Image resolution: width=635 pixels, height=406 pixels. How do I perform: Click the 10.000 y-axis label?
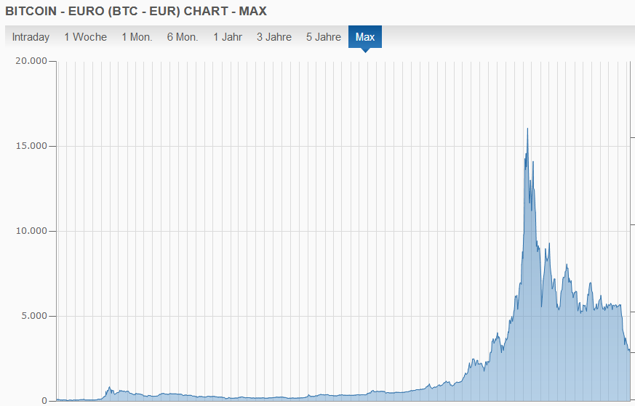click(31, 231)
